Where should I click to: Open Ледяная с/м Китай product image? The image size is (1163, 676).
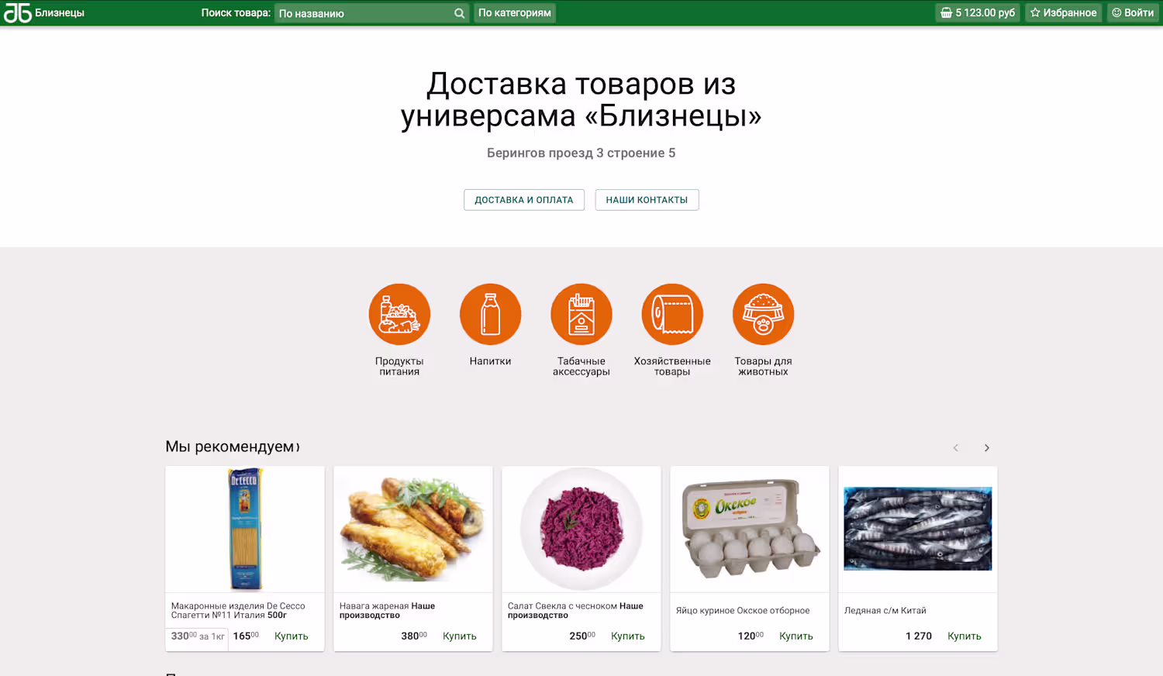[x=918, y=529]
